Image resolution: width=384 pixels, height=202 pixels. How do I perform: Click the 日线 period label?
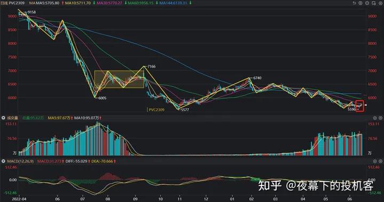click(x=4, y=3)
